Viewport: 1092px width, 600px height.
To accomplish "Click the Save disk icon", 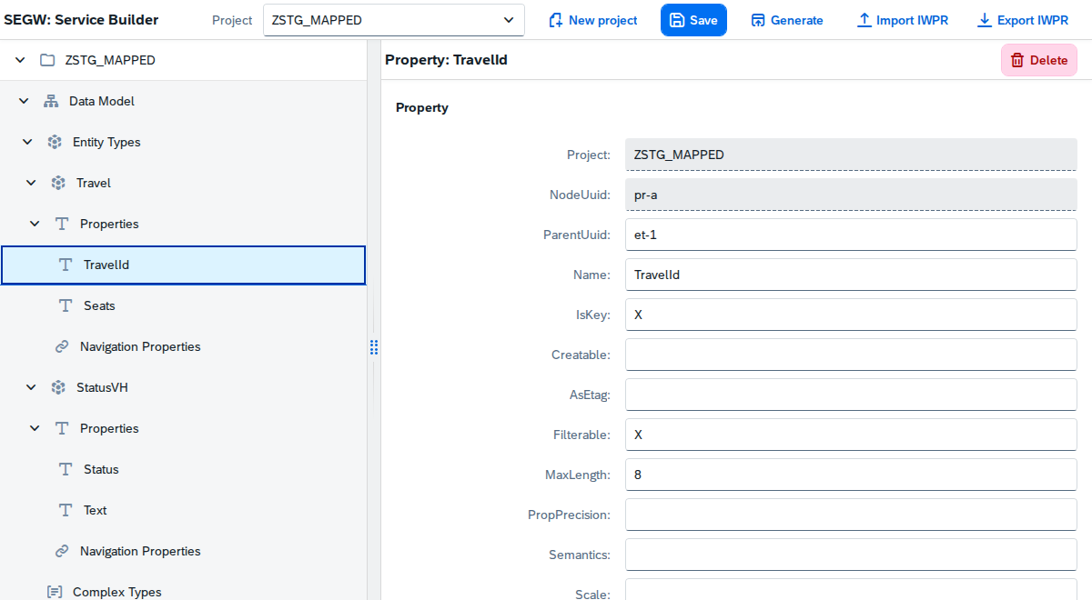I will click(677, 20).
